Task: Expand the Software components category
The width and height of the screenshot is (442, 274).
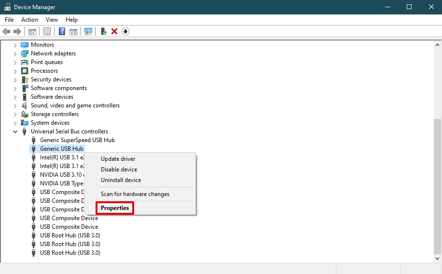Action: [15, 89]
